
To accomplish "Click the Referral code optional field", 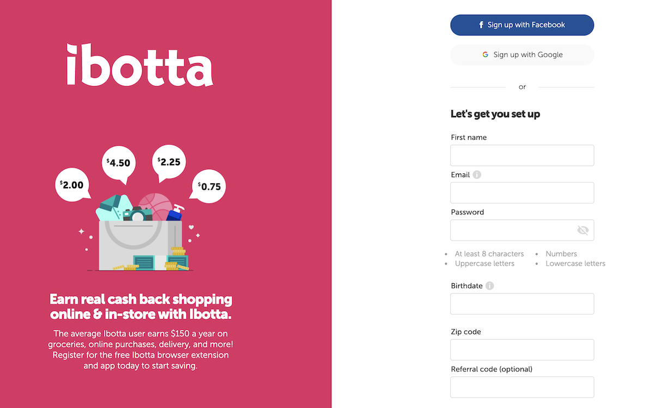I will (x=522, y=387).
